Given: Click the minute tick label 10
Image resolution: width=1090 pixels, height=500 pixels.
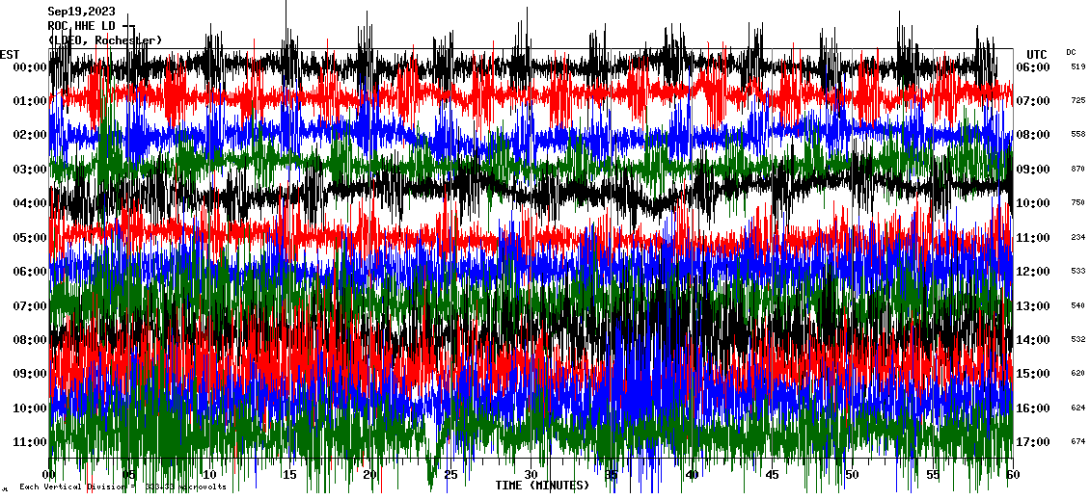Looking at the screenshot, I should tap(209, 475).
